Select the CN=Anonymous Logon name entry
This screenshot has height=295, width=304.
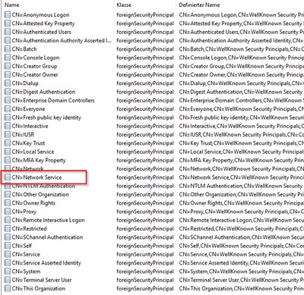[x=40, y=15]
